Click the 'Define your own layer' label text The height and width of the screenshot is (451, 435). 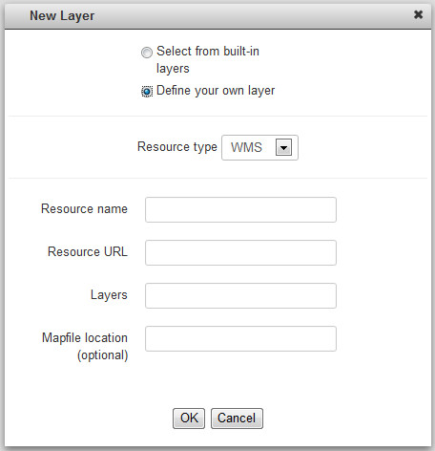click(x=216, y=91)
